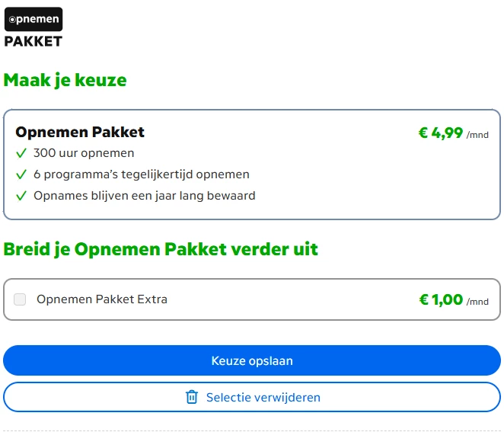The width and height of the screenshot is (504, 448).
Task: Click the Maak je keuze heading
Action: point(65,80)
